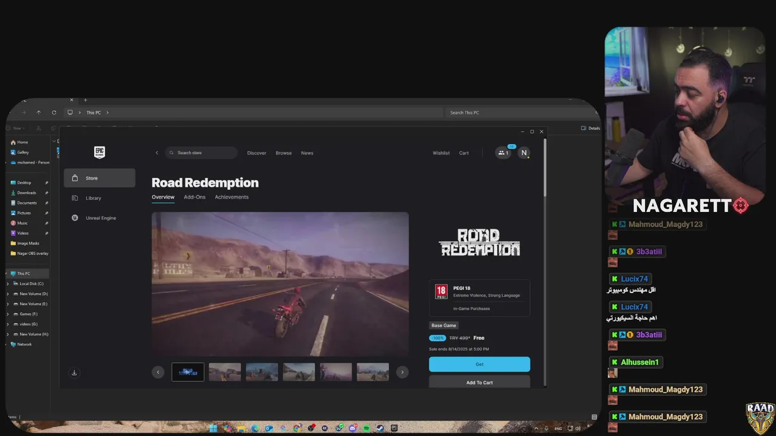Open the Wishlist
The image size is (776, 436).
coord(441,153)
